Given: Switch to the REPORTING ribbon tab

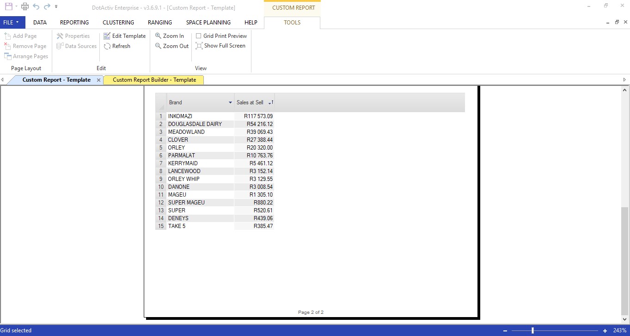Looking at the screenshot, I should pos(74,22).
